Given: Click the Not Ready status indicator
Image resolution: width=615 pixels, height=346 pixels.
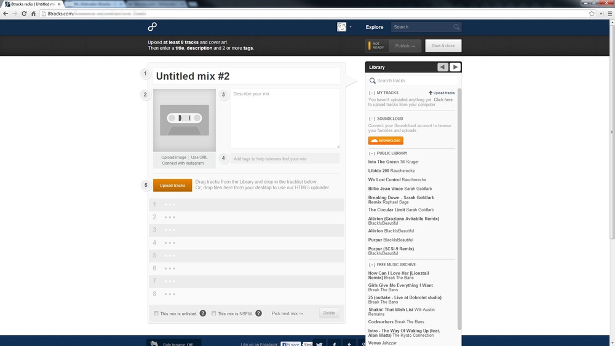Looking at the screenshot, I should click(377, 46).
